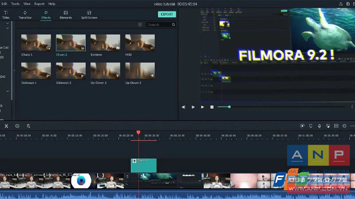Select the Chaos 1 effect thumbnail
This screenshot has width=355, height=199.
36,42
